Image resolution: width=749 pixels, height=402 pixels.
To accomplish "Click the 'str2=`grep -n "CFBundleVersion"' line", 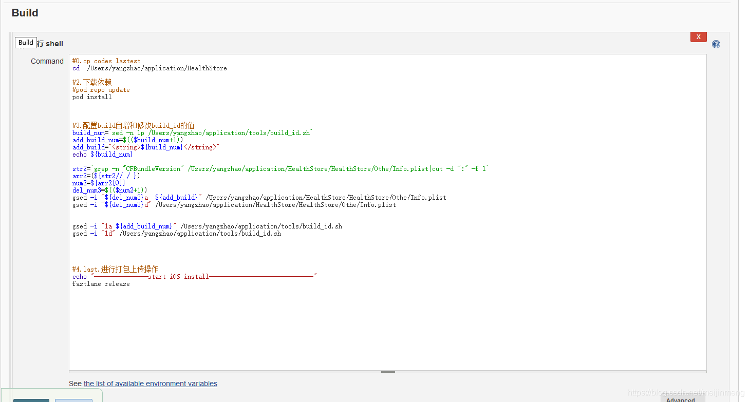I will pos(281,169).
